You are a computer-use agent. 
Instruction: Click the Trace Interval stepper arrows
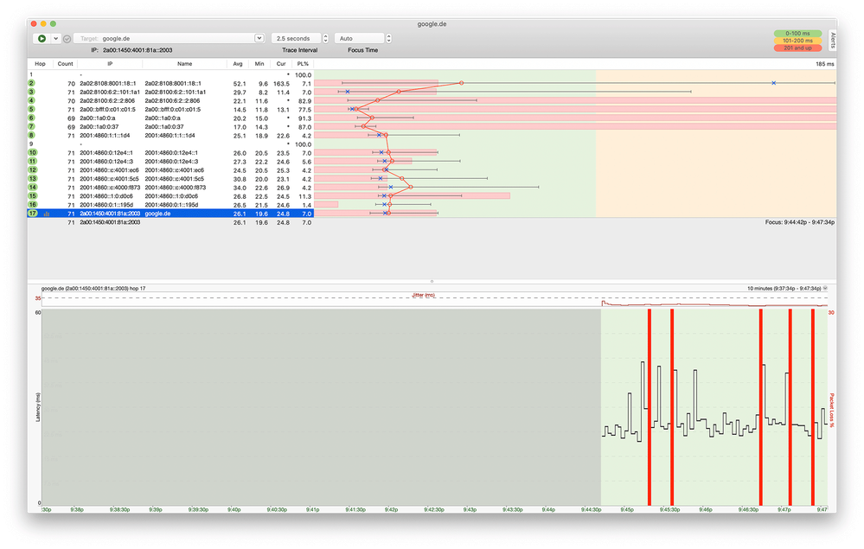click(325, 38)
